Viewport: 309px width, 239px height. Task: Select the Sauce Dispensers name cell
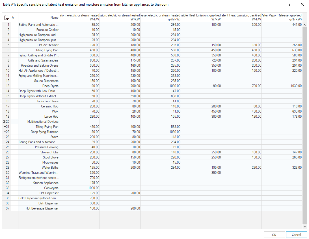[x=39, y=81]
